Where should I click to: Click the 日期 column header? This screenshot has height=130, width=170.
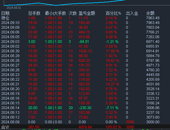point(5,13)
